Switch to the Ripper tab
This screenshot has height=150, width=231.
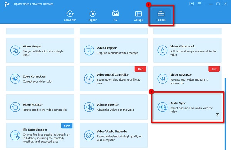(92, 16)
